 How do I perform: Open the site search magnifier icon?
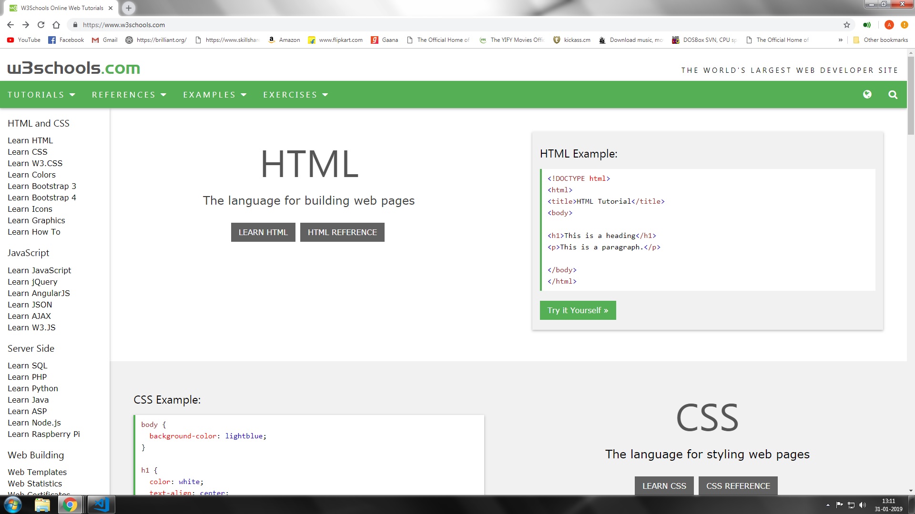(893, 95)
